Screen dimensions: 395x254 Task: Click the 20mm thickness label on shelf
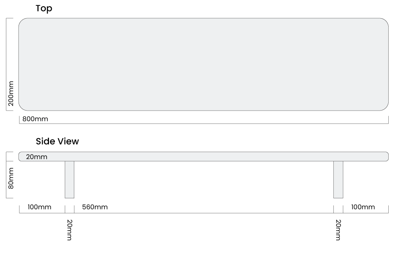(36, 157)
